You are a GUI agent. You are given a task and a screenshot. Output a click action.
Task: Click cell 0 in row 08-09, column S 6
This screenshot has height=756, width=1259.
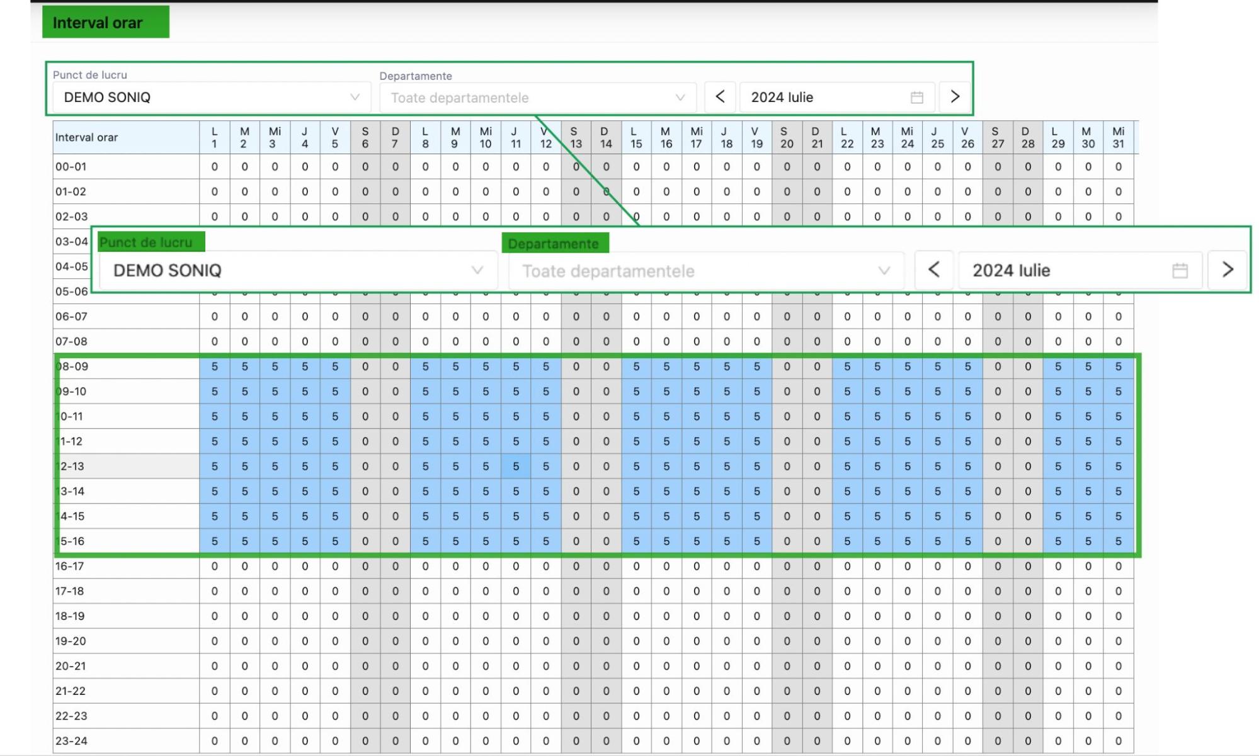click(365, 366)
